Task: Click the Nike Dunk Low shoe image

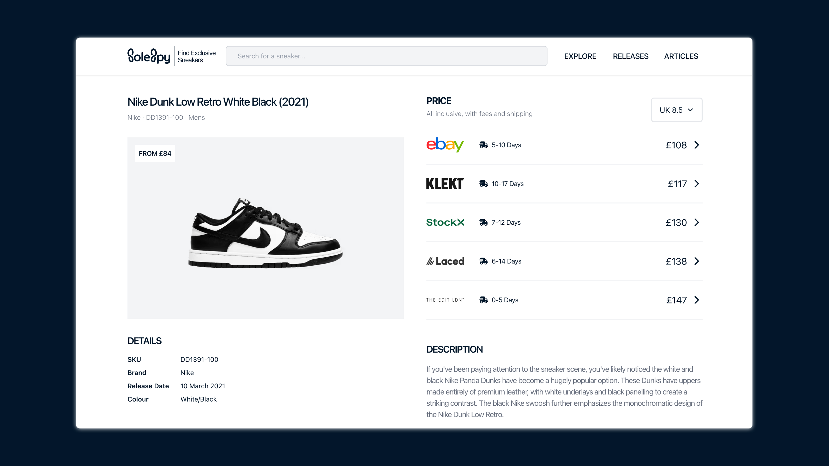Action: tap(266, 233)
